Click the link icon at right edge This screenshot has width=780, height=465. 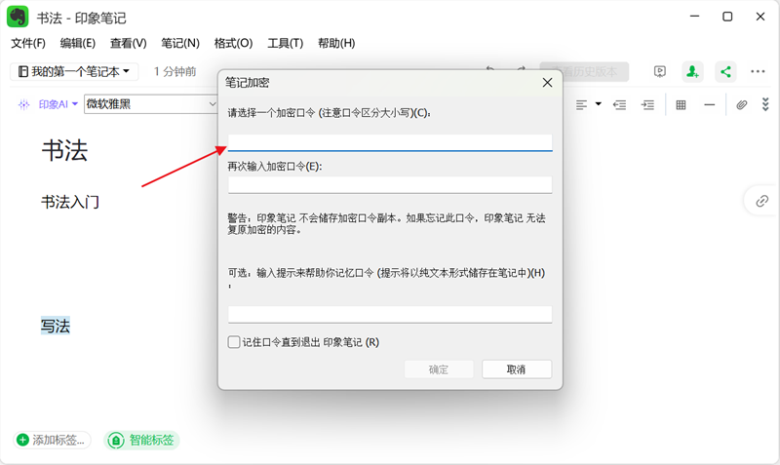[x=762, y=201]
